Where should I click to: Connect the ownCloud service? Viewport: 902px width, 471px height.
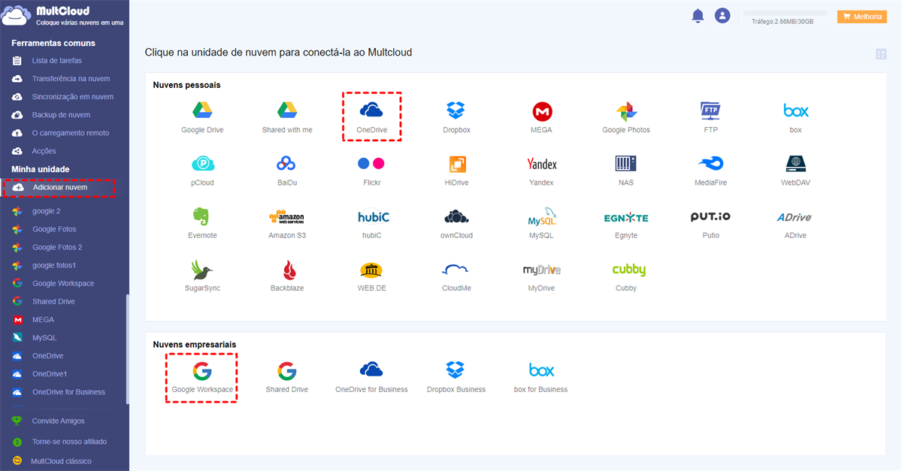coord(456,223)
